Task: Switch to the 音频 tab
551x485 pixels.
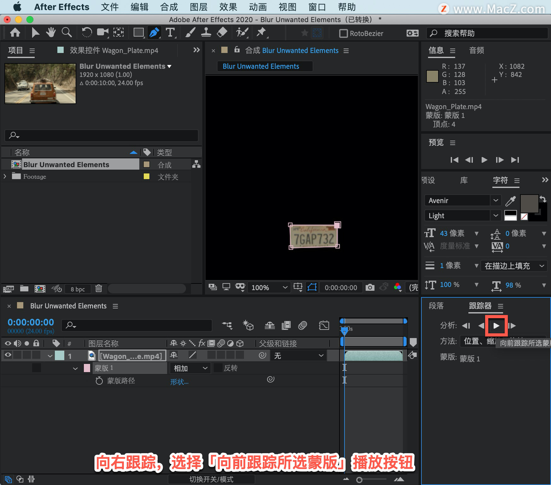Action: pyautogui.click(x=476, y=50)
